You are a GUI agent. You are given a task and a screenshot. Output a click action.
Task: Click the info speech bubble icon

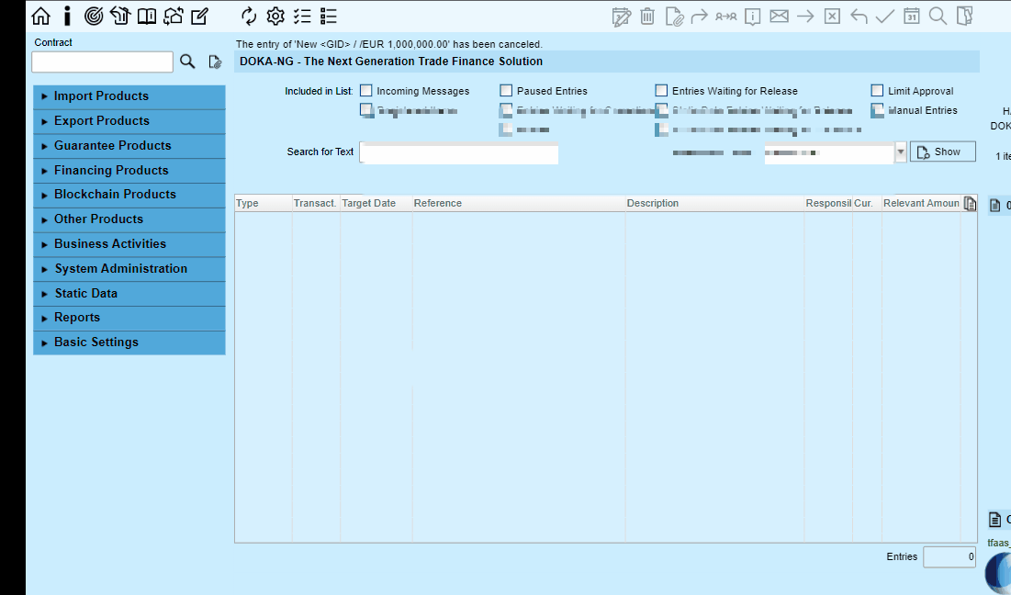tap(752, 17)
